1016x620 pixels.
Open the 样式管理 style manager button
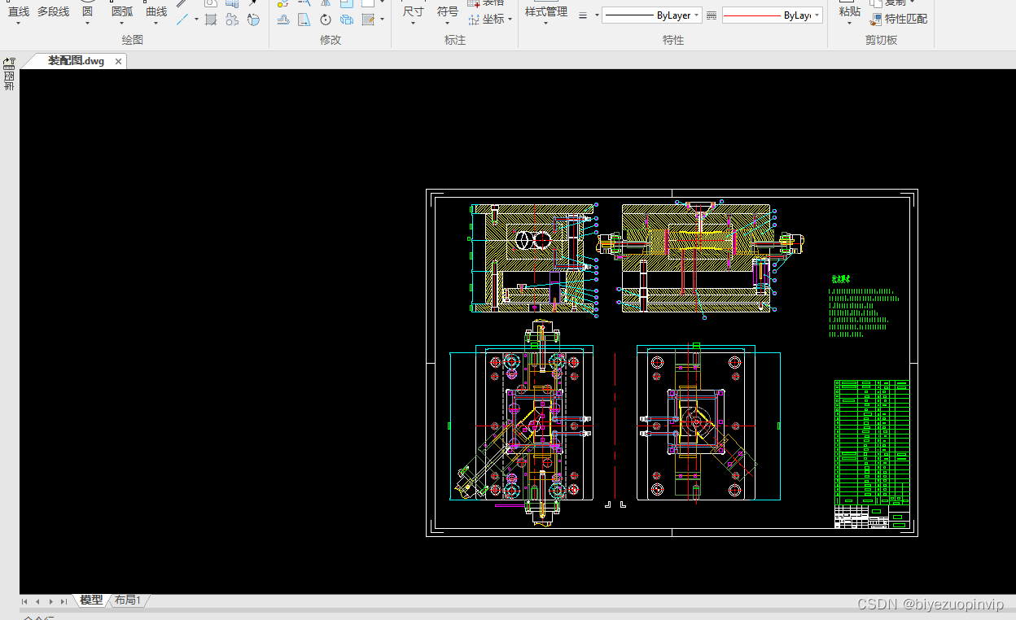click(545, 12)
